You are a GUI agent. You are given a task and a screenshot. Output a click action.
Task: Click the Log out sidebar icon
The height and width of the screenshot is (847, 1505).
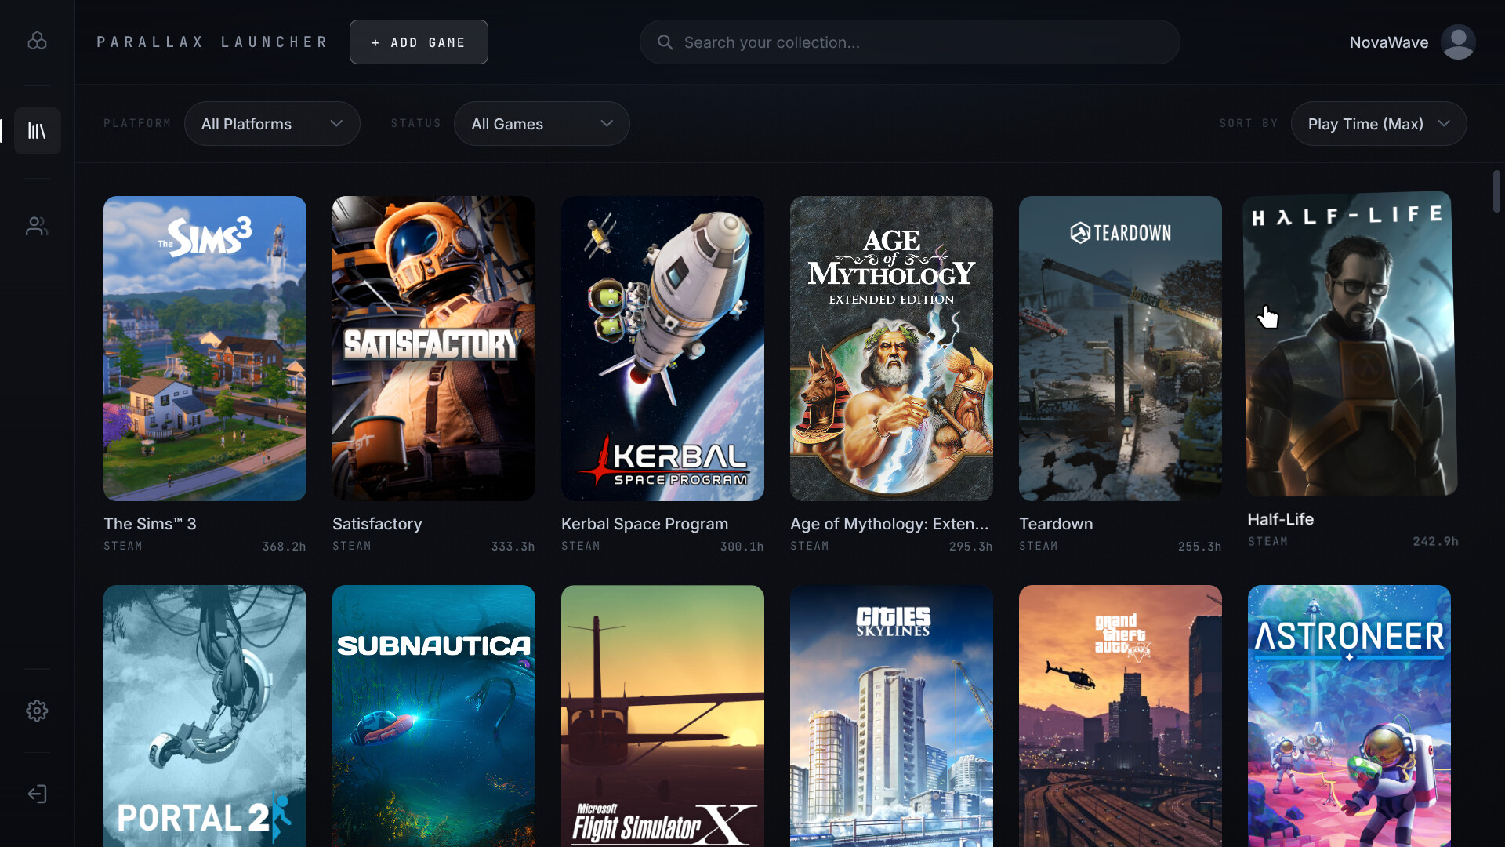point(37,794)
